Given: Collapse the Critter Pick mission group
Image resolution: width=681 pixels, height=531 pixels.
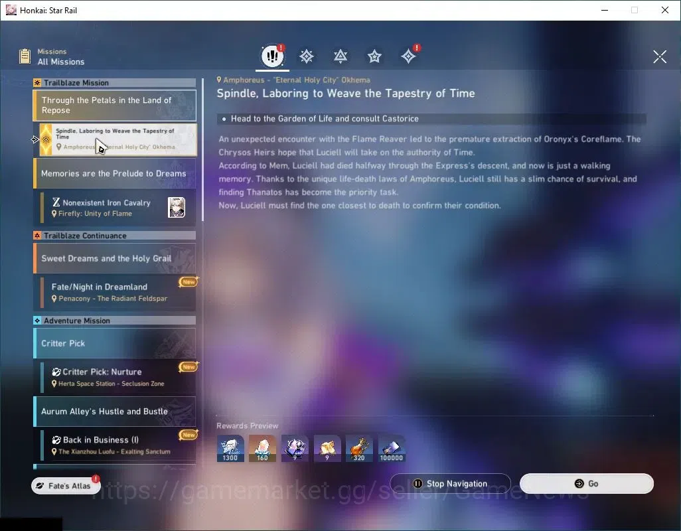Looking at the screenshot, I should click(x=115, y=343).
